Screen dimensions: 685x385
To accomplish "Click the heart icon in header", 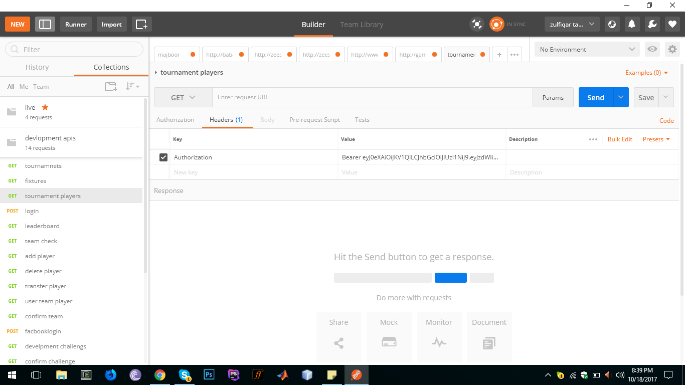I will (x=672, y=24).
